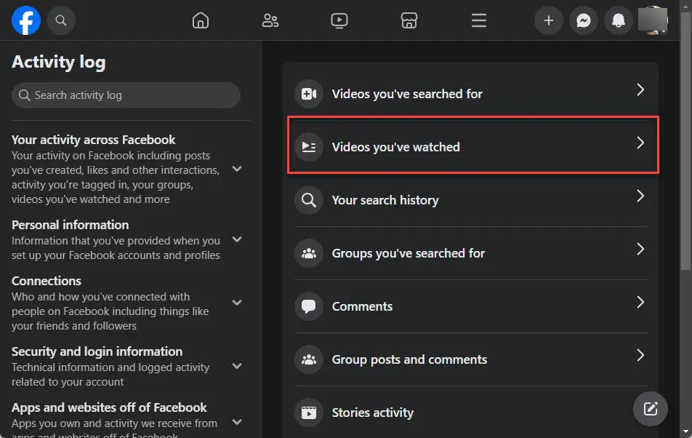Click the magnifier icon for Your search history
The image size is (692, 438).
[309, 200]
